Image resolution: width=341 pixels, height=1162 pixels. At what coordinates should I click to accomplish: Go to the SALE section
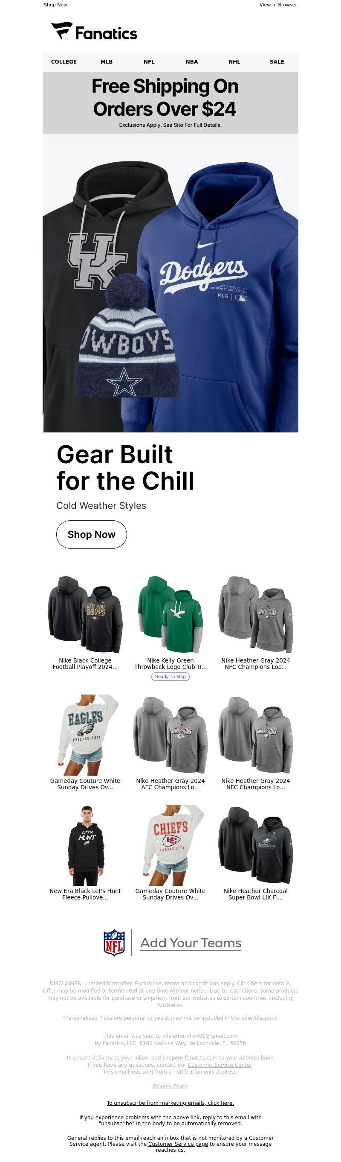tap(277, 62)
